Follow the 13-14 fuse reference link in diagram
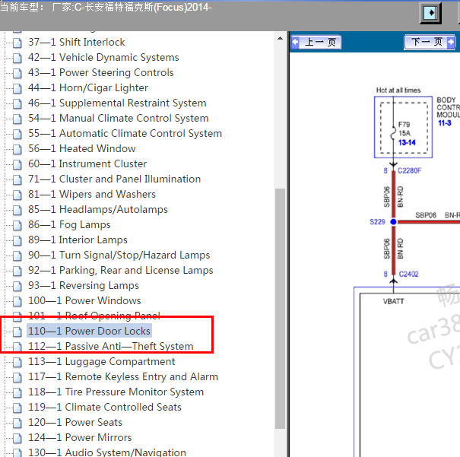This screenshot has width=460, height=457. click(407, 142)
